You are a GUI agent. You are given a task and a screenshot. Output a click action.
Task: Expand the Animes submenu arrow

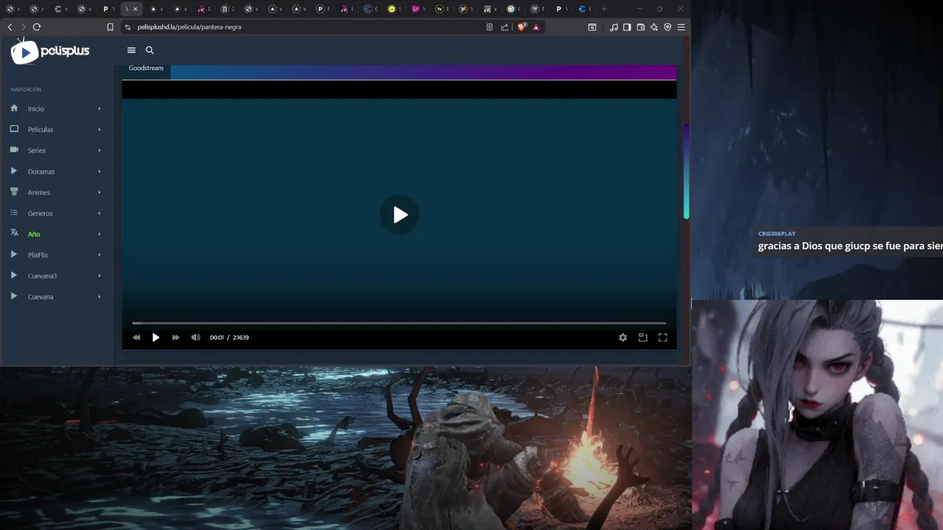tap(99, 192)
